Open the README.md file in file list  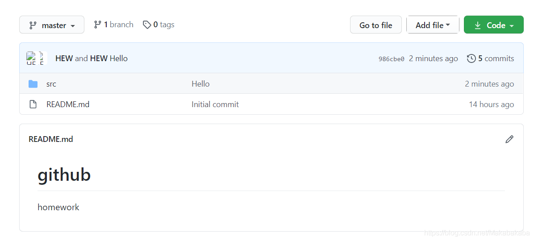68,104
